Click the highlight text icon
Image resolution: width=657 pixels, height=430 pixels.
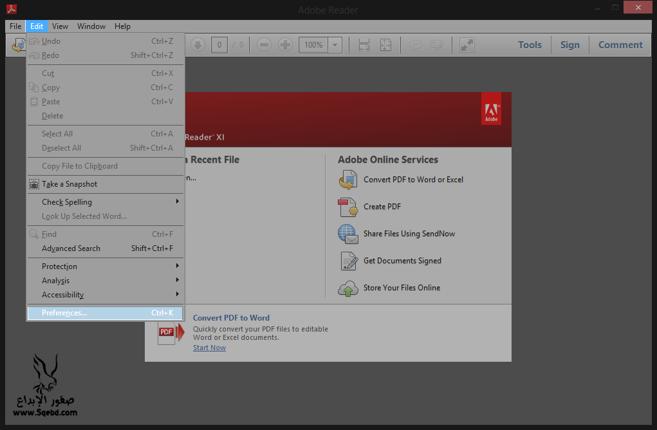(437, 45)
